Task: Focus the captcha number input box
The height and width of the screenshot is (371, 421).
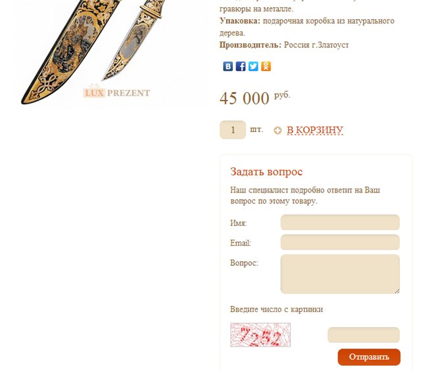Action: (364, 335)
